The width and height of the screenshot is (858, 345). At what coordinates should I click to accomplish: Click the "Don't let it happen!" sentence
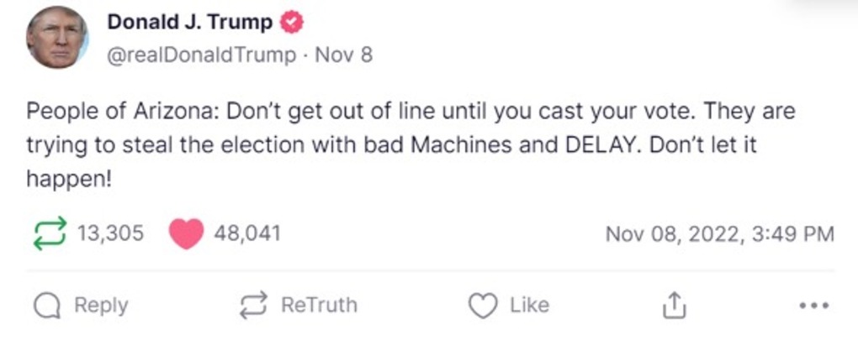click(392, 163)
